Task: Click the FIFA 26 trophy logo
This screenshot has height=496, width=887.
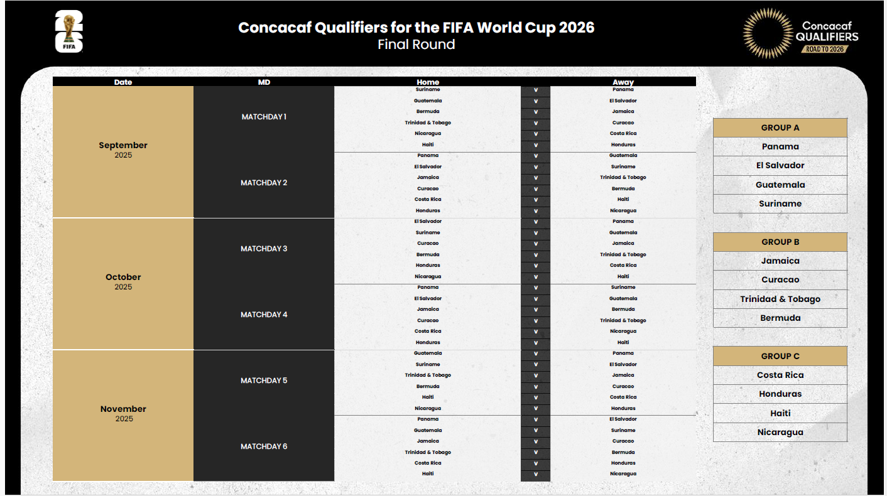Action: click(69, 31)
